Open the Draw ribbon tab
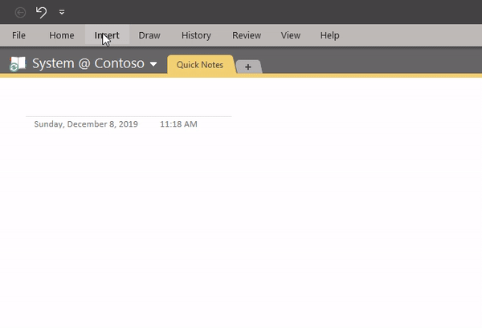Image resolution: width=482 pixels, height=328 pixels. click(149, 35)
